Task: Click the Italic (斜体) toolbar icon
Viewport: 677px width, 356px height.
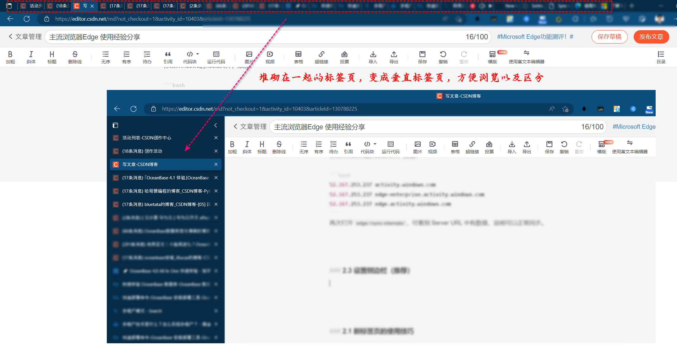Action: [x=31, y=54]
